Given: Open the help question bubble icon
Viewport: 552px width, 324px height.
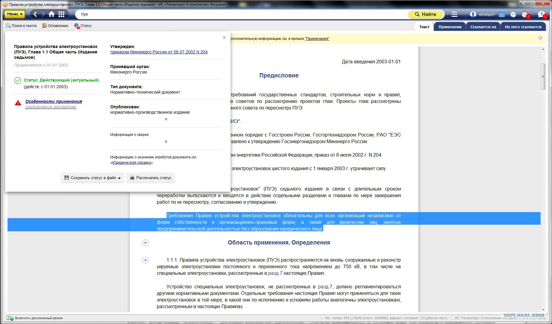Looking at the screenshot, I should tap(542, 14).
